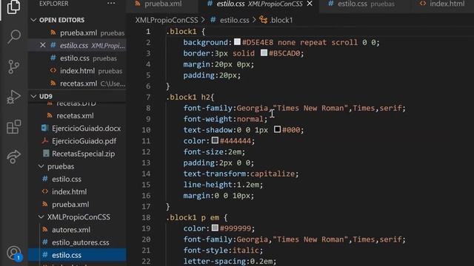Click the line-height:1.2em code line
This screenshot has height=266, width=474.
click(x=223, y=185)
